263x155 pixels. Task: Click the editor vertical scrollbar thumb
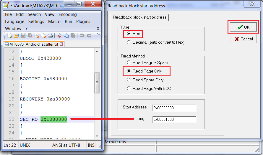click(97, 83)
